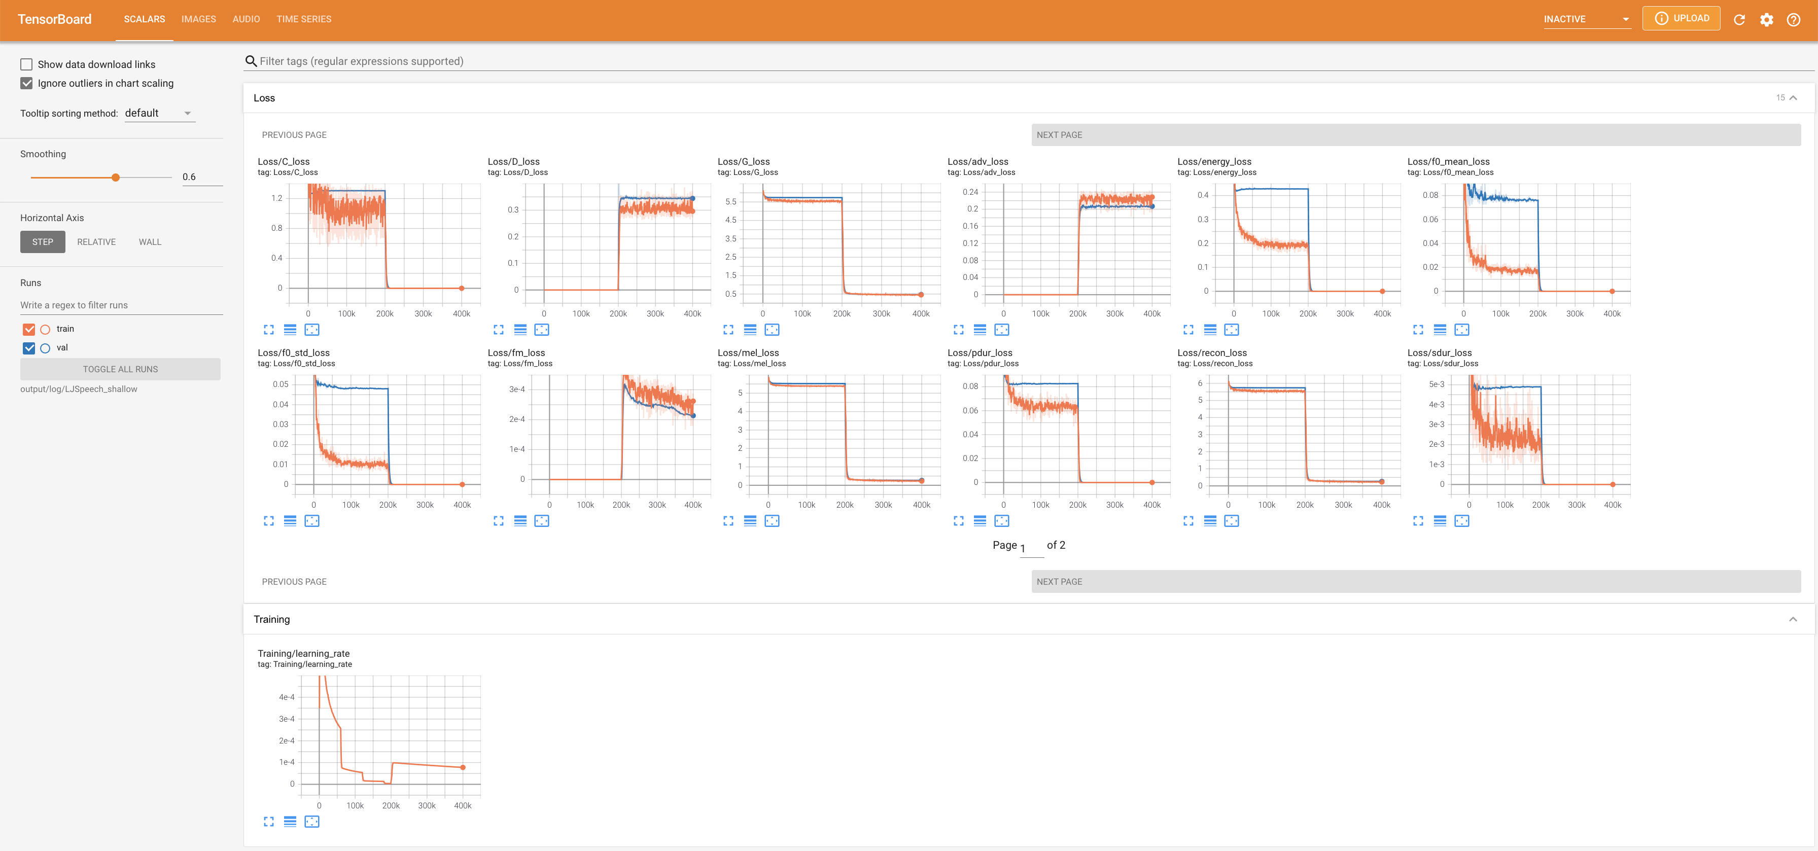The width and height of the screenshot is (1818, 851).
Task: Open the help question mark icon
Action: pos(1793,20)
